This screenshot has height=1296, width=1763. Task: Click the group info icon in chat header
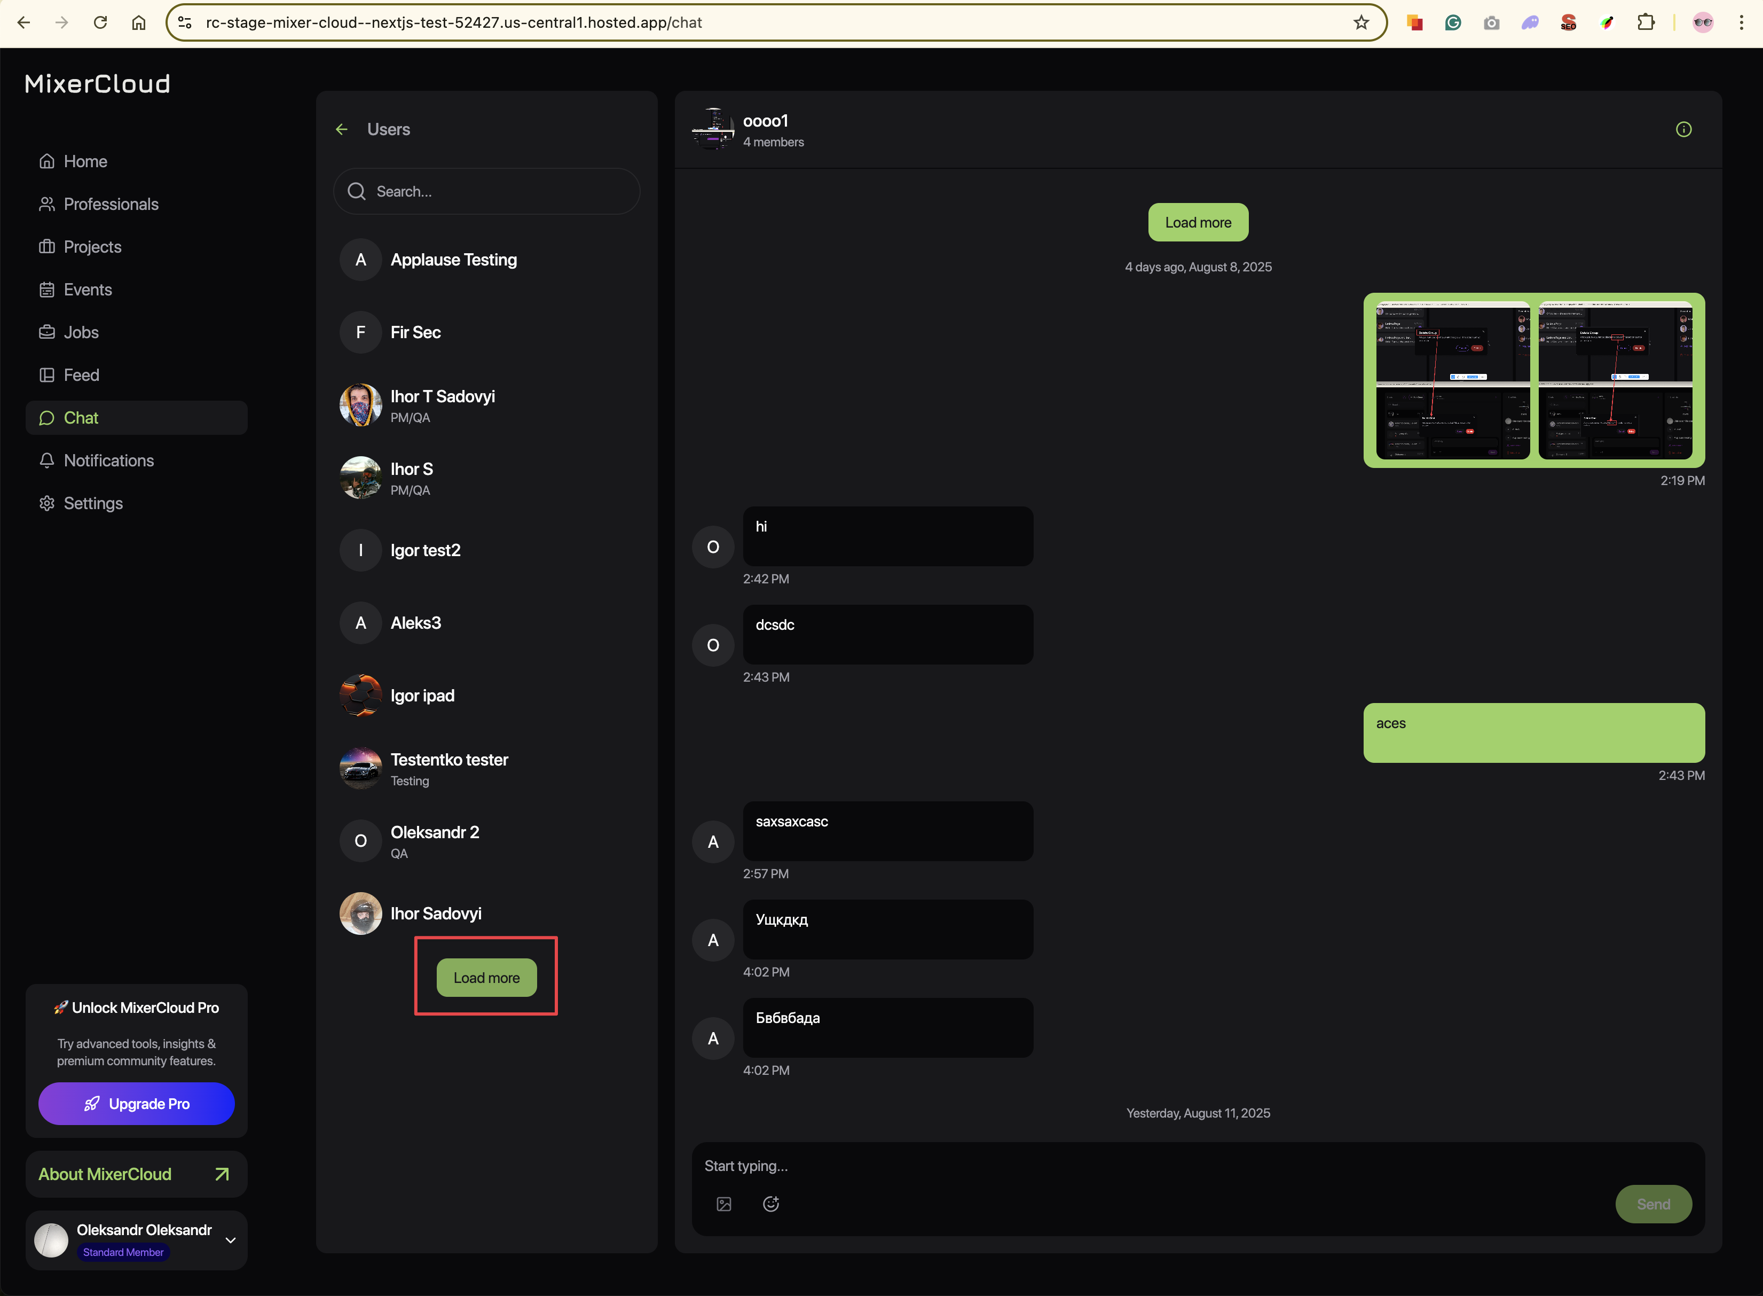[1683, 129]
